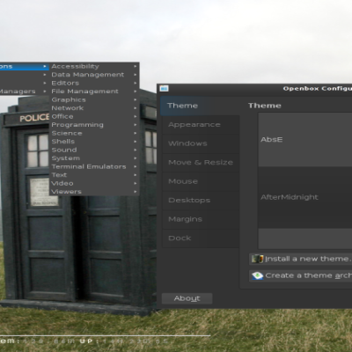
Task: Switch to the Move & Resize tab
Action: coord(201,163)
